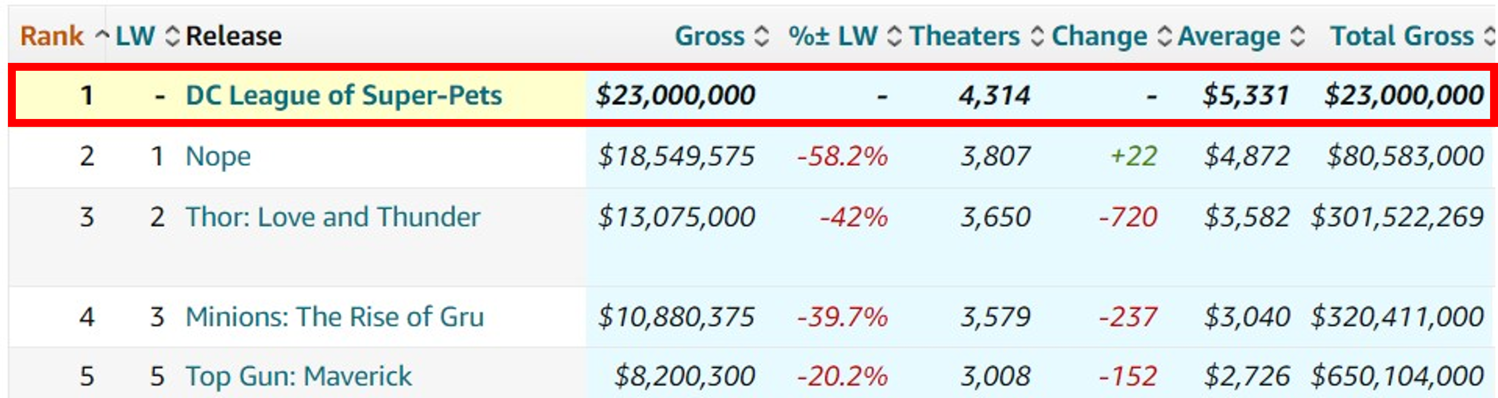Open Thor: Love and Thunder link
The height and width of the screenshot is (398, 1498).
click(333, 217)
